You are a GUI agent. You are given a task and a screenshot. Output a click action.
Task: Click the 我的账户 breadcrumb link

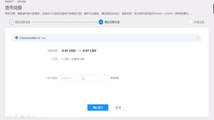(x=9, y=2)
